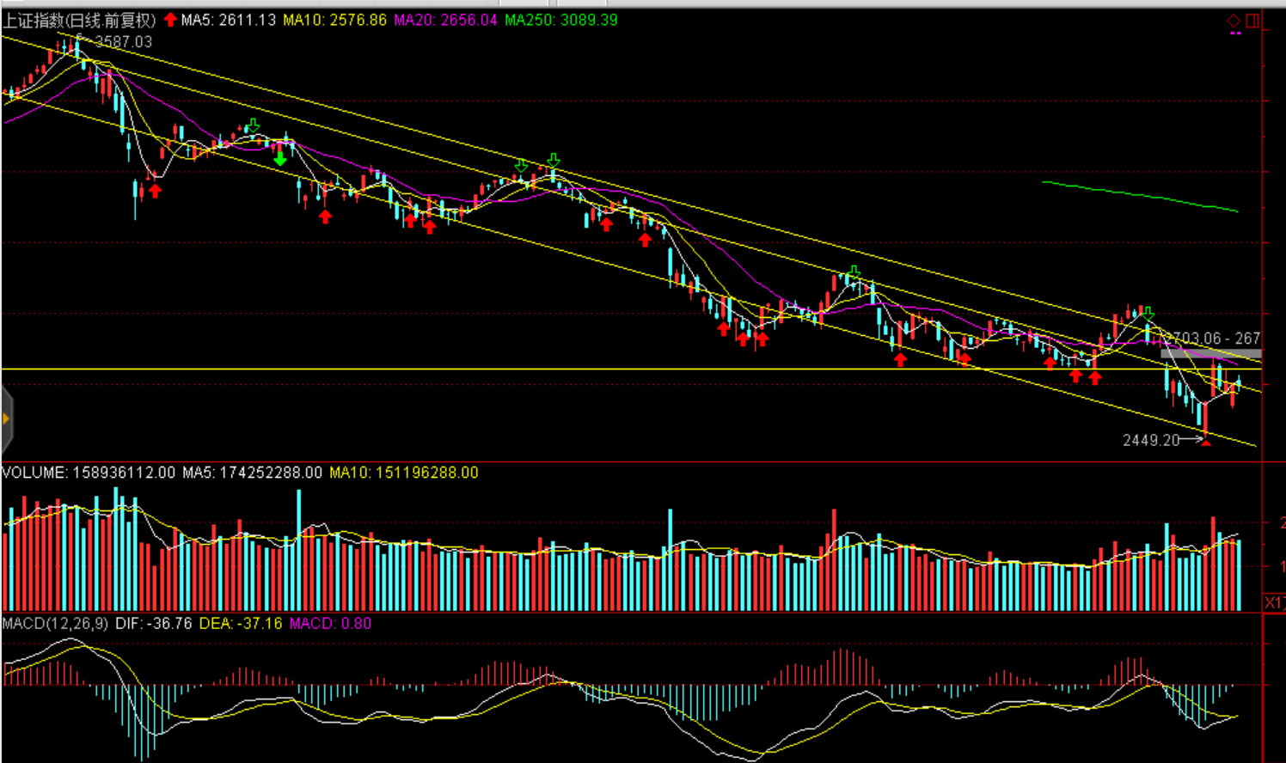Click the split-panel window icon at top right
Image resolution: width=1286 pixels, height=763 pixels.
(1252, 21)
